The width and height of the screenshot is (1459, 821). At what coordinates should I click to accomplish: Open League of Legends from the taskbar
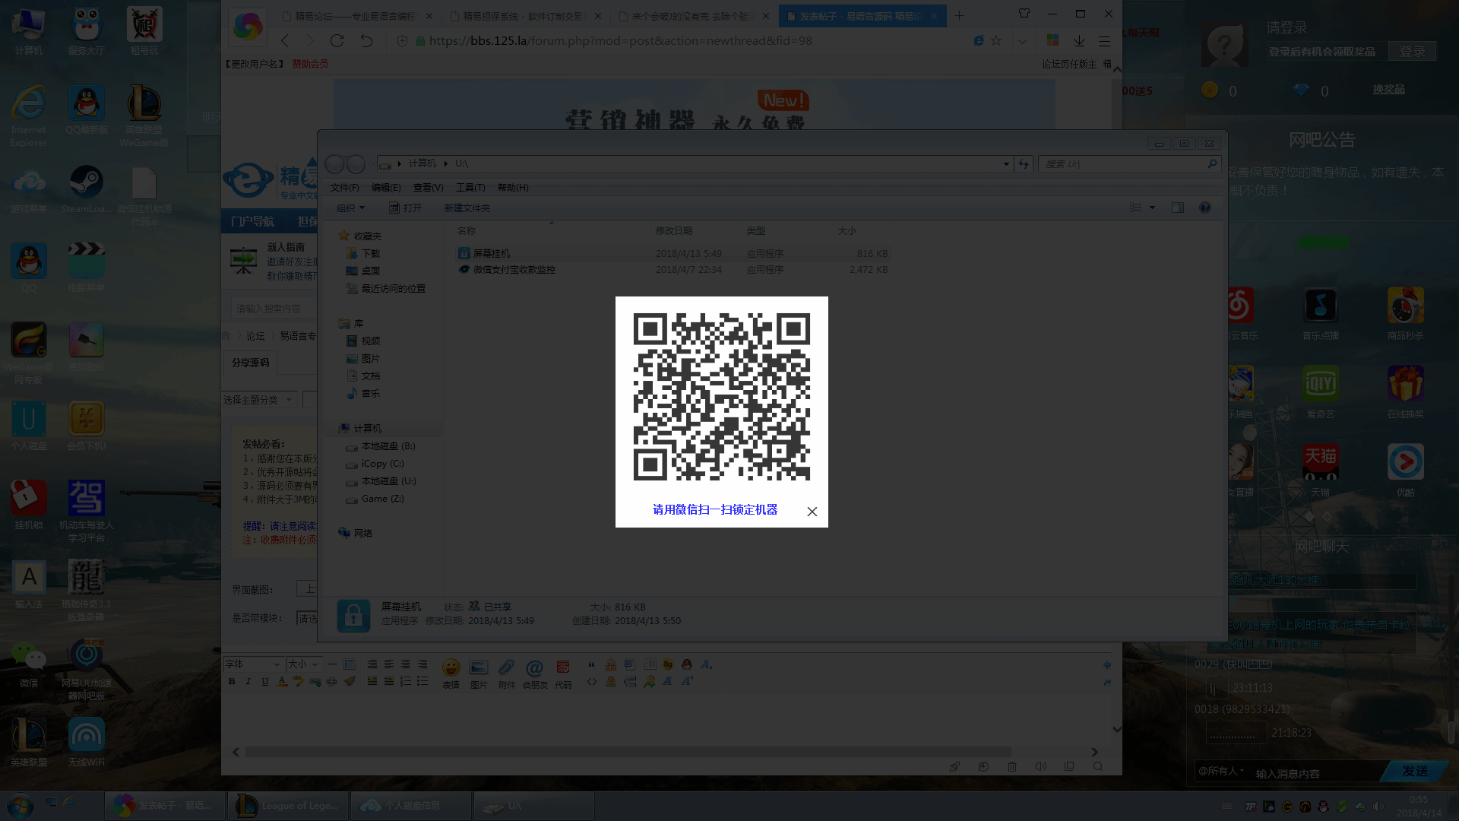click(x=289, y=806)
